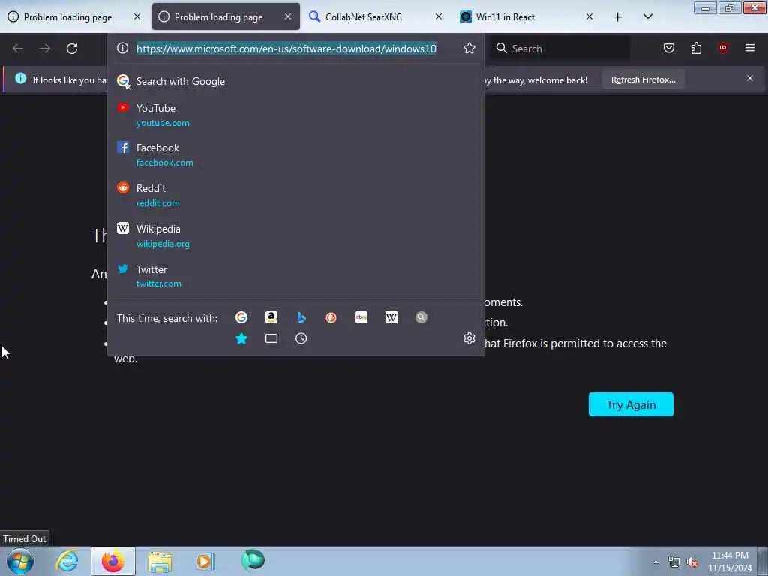Open the Firefox hamburger application menu
This screenshot has height=576, width=768.
[750, 48]
